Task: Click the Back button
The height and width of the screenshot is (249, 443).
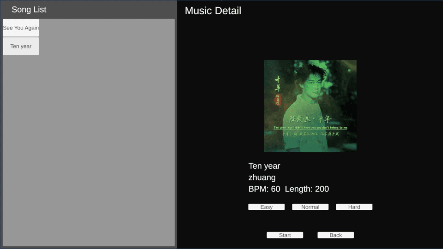Action: [x=336, y=235]
